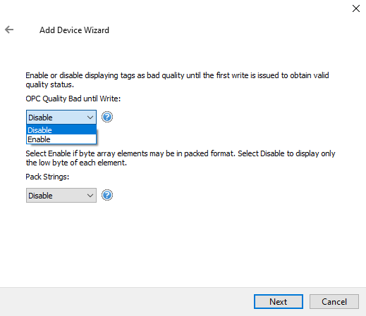Open help for OPC Quality Bad until Write

pos(107,117)
